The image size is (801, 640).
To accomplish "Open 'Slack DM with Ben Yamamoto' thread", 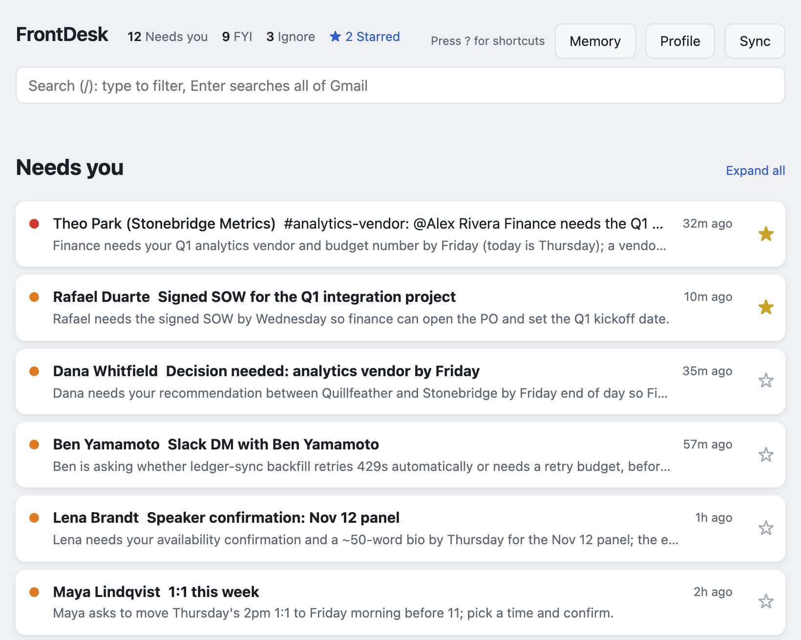I will [x=400, y=455].
